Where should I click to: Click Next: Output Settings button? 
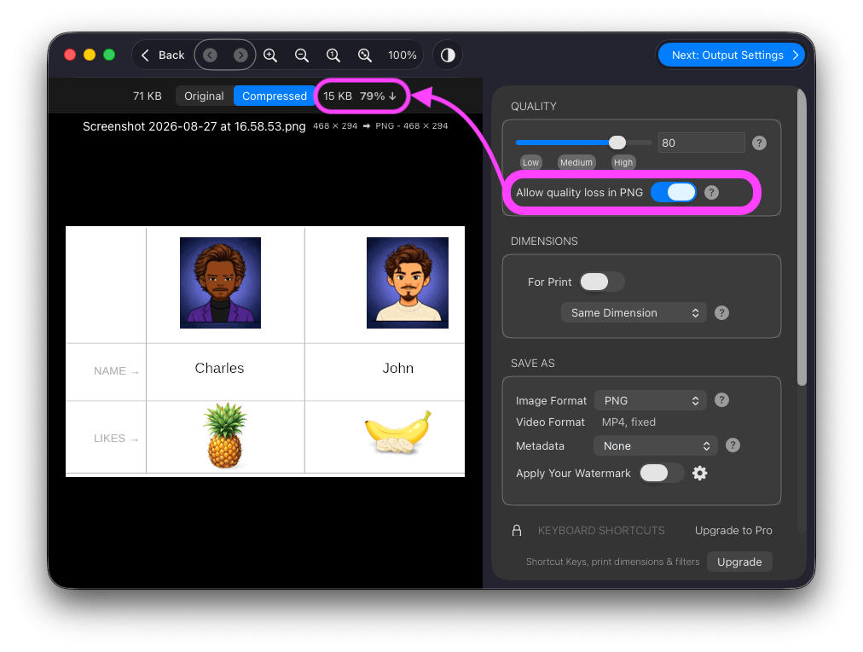(732, 55)
